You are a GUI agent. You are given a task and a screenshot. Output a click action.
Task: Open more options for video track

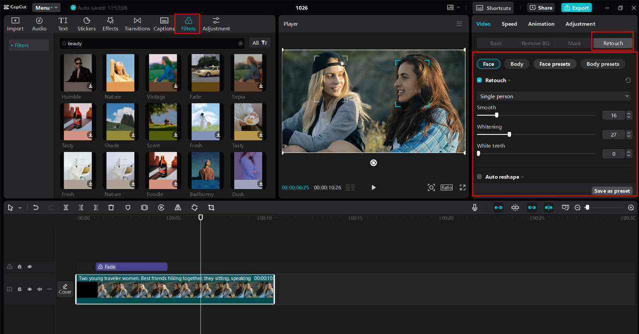pos(49,289)
